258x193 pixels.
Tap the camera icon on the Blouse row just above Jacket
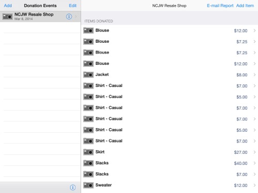[x=88, y=64]
